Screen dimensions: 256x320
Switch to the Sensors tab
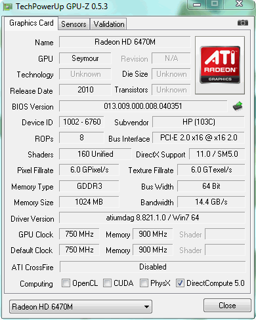[74, 24]
